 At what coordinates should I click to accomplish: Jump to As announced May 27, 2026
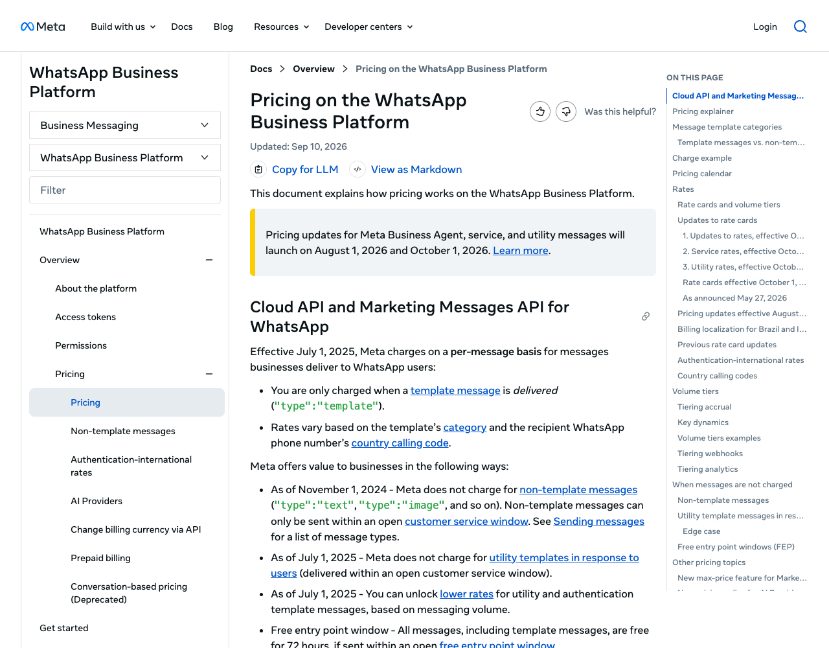[734, 298]
